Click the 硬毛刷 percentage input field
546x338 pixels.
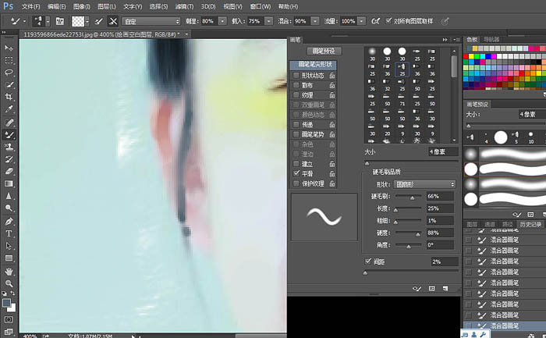tap(441, 196)
